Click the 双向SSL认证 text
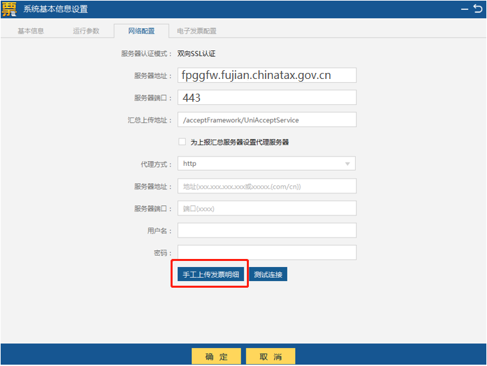 196,54
